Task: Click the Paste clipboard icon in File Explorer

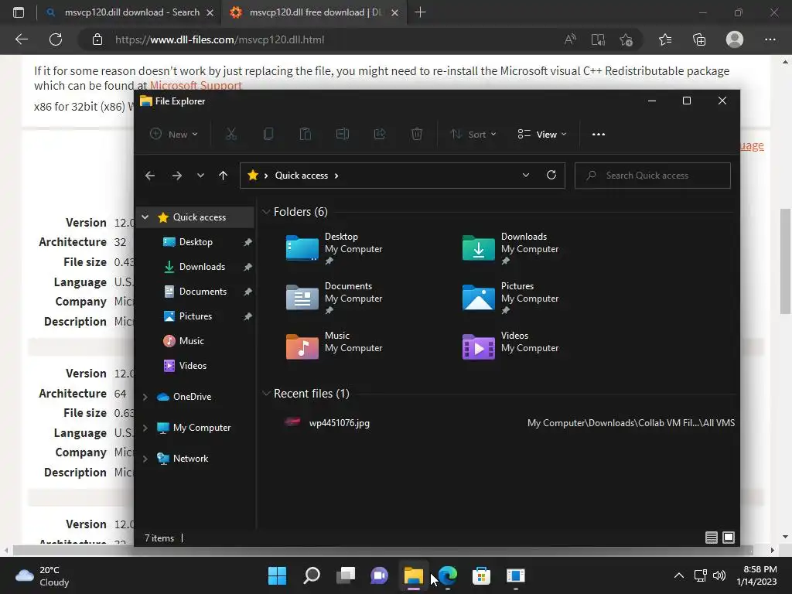Action: click(305, 134)
